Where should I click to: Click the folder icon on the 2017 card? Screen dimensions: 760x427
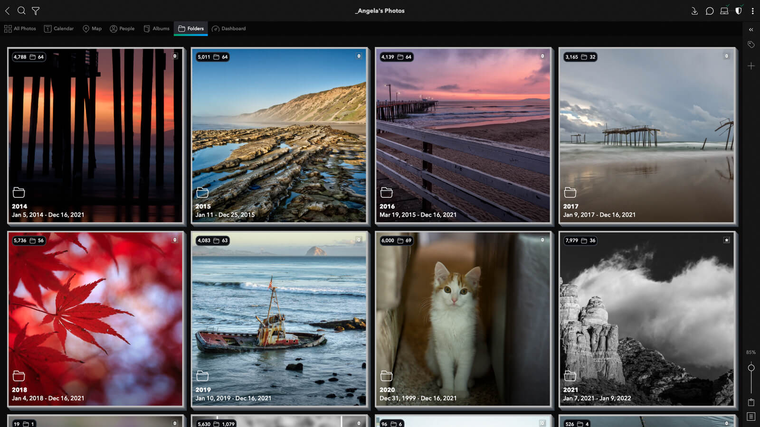coord(570,192)
